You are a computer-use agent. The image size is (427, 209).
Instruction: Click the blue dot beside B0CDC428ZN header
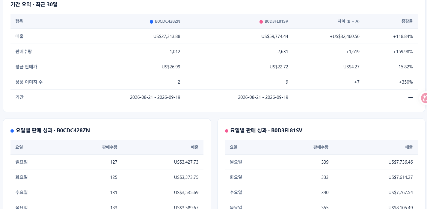point(151,21)
